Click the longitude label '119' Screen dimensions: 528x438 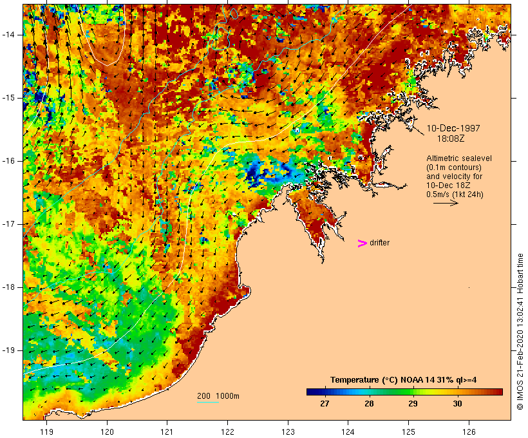click(46, 432)
